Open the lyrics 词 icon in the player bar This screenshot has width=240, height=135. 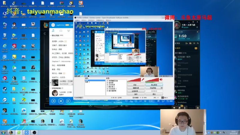158,101
